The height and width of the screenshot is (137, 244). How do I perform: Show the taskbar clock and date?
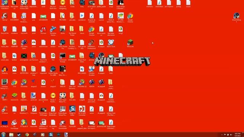tap(238, 135)
